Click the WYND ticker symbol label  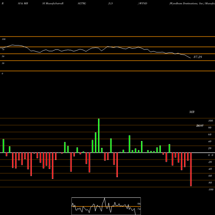[x=143, y=3]
